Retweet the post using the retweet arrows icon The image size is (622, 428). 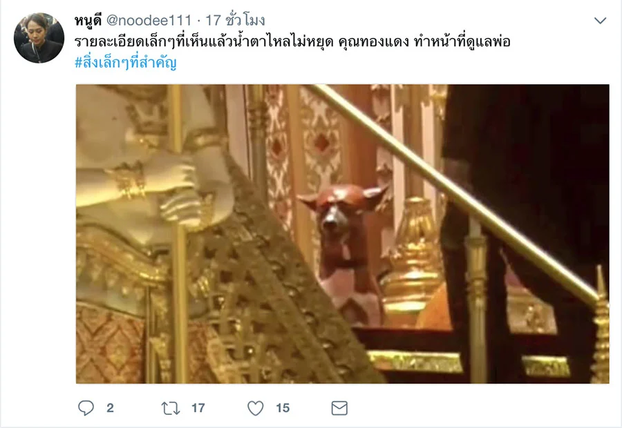coord(171,408)
